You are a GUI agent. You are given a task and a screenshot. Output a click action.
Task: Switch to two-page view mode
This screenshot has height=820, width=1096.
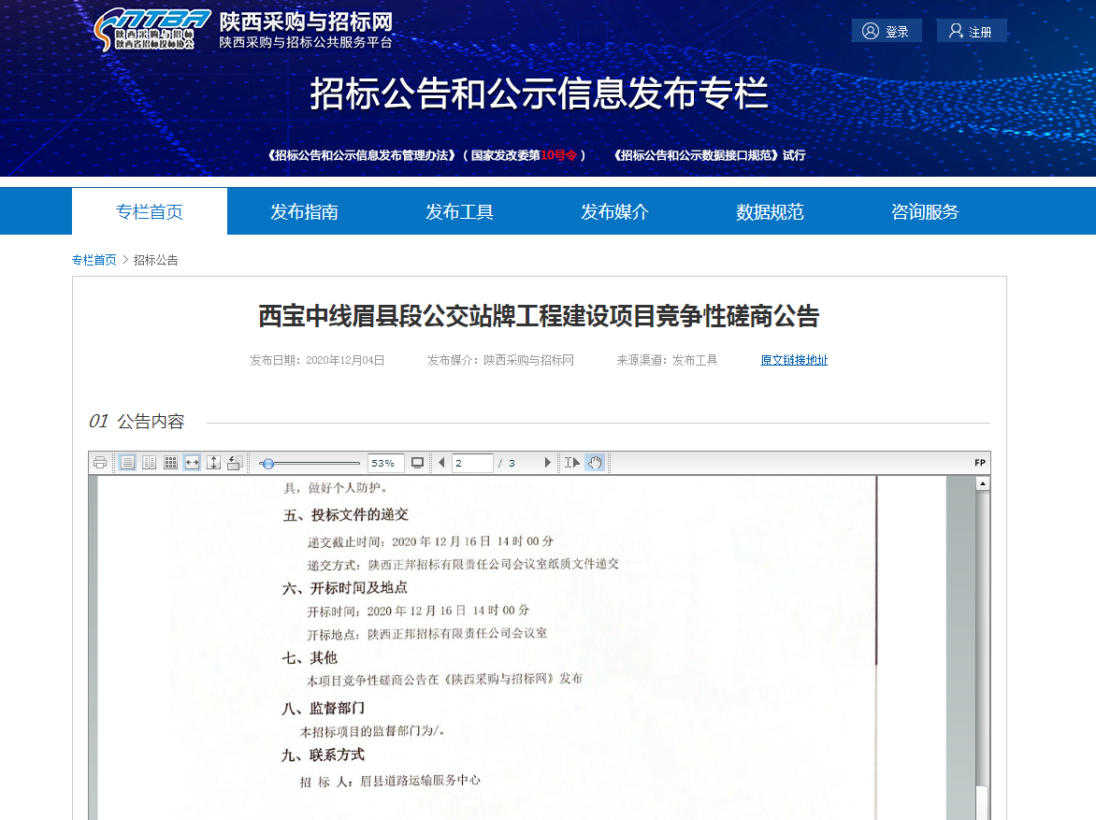pos(149,463)
